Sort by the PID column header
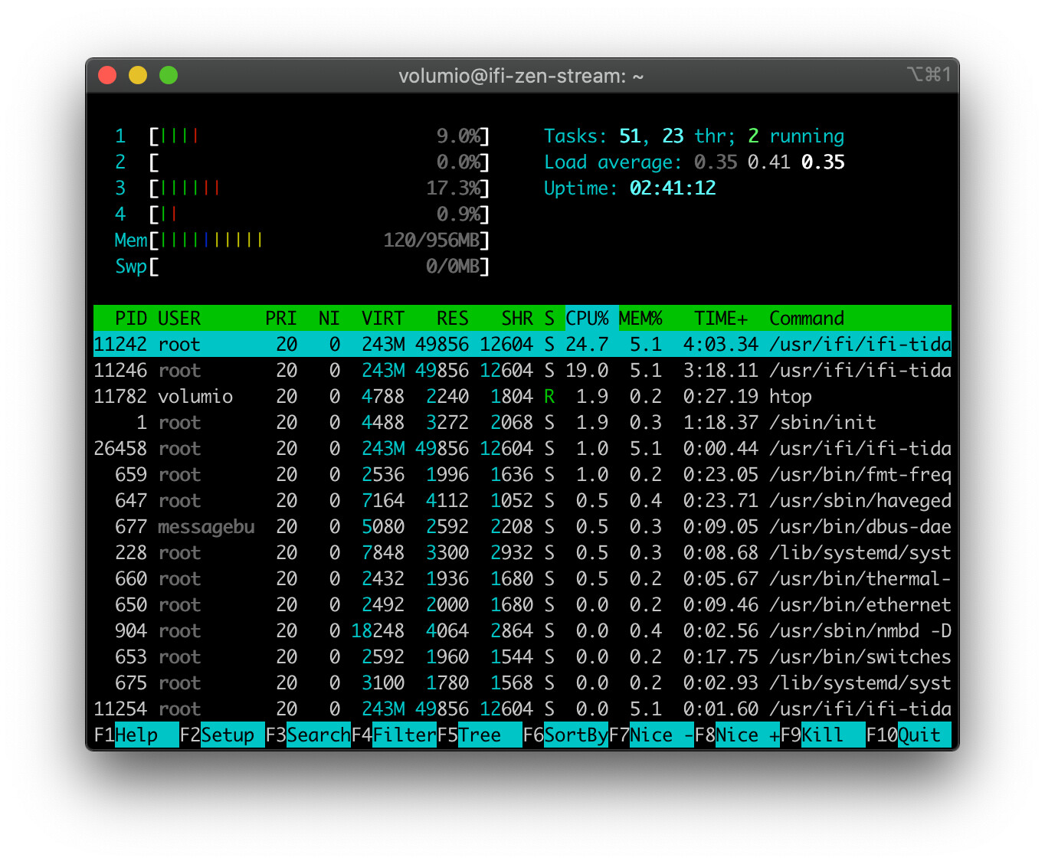This screenshot has height=864, width=1045. click(x=131, y=319)
